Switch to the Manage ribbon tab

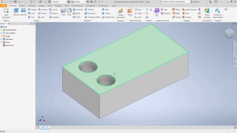click(x=59, y=6)
